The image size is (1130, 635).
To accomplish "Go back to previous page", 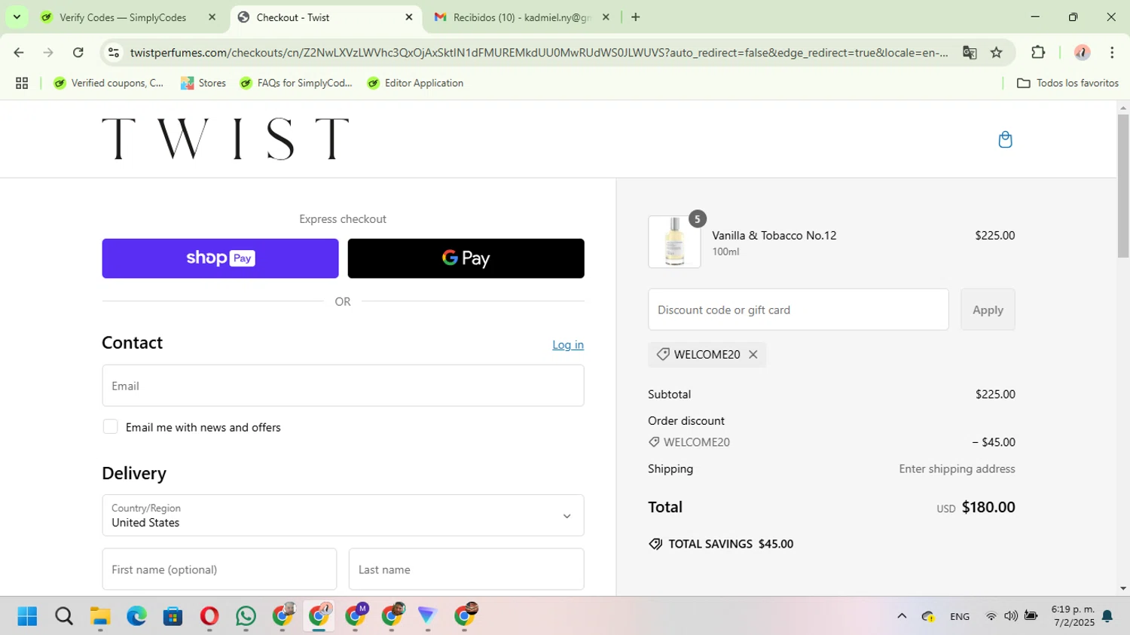I will click(x=19, y=53).
